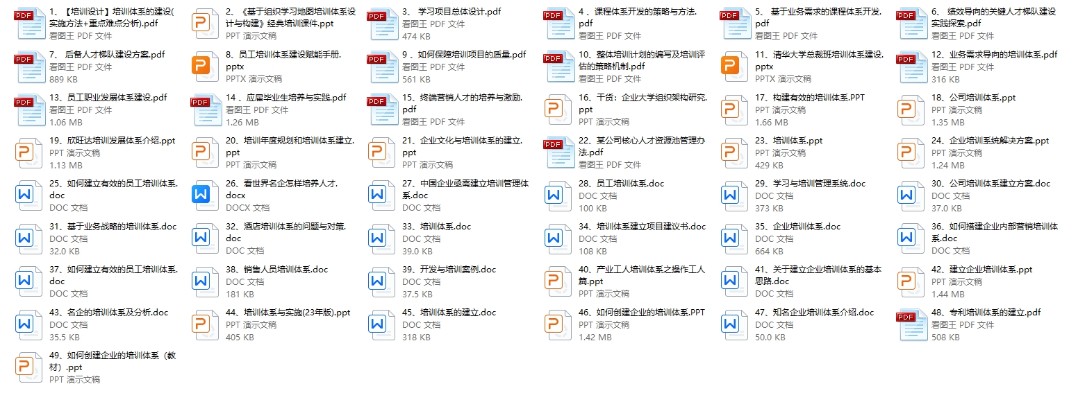Select file name 29、学习与培训管理系统.doc

(811, 184)
